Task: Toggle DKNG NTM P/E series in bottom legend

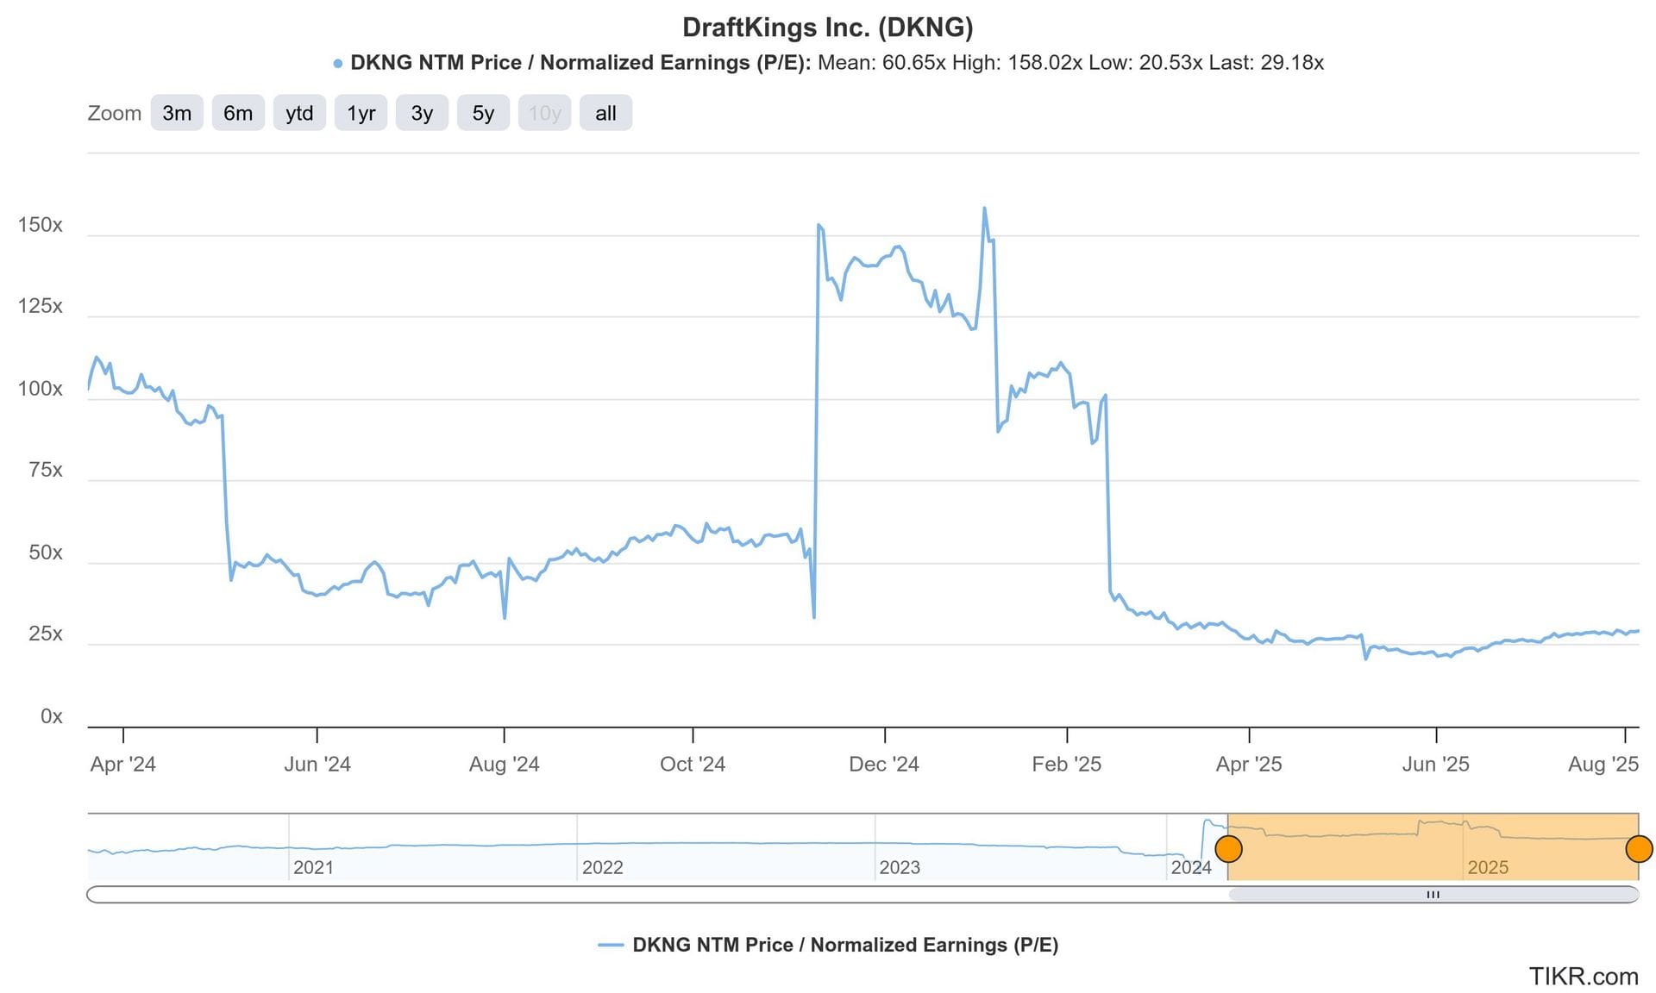Action: coord(844,945)
